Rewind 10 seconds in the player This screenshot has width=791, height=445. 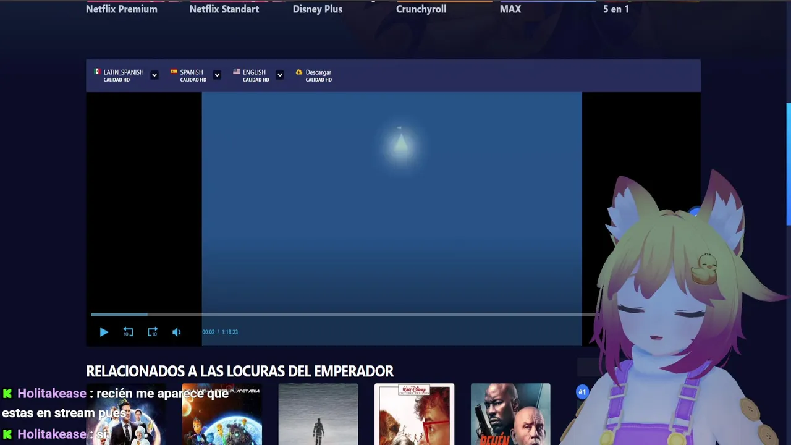point(128,332)
